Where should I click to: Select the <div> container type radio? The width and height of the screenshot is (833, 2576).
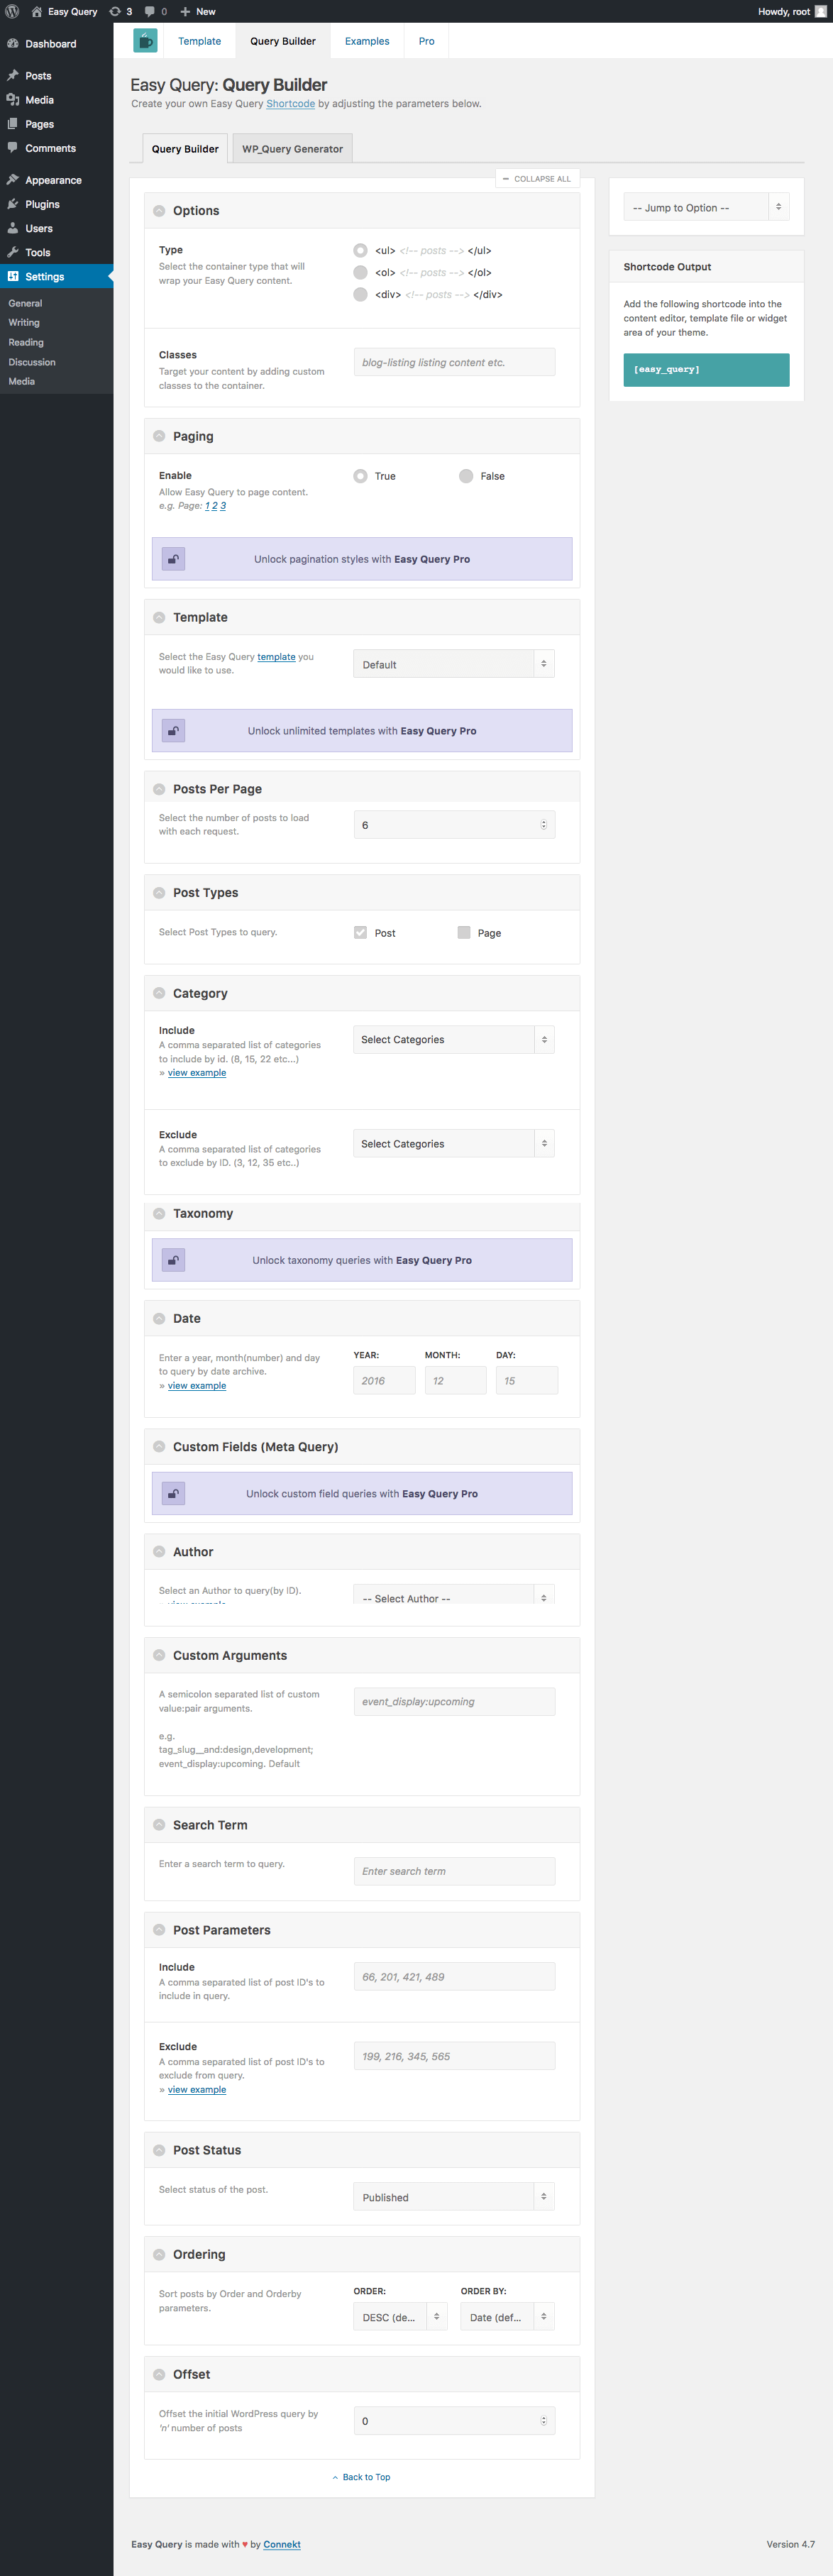pos(360,294)
